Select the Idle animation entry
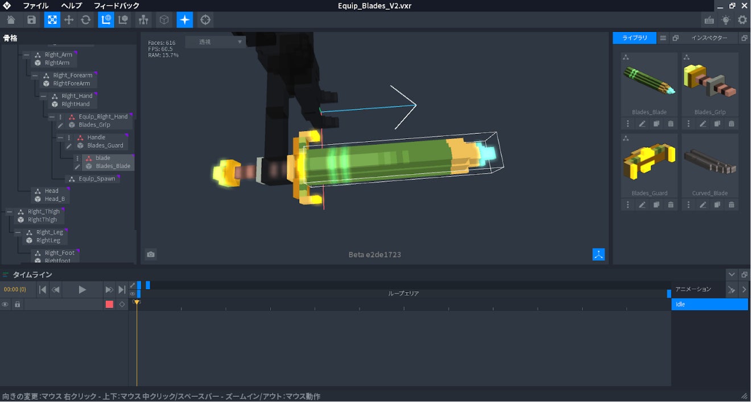This screenshot has width=751, height=402. click(709, 304)
